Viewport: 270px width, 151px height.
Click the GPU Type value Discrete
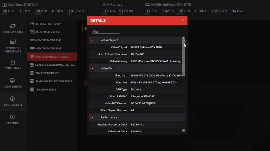(x=136, y=89)
